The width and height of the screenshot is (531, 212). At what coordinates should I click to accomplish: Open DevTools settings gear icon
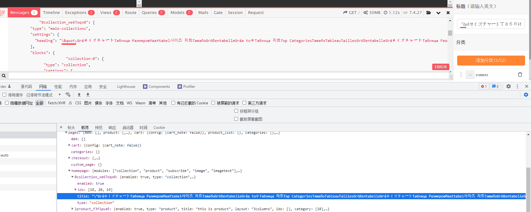509,87
